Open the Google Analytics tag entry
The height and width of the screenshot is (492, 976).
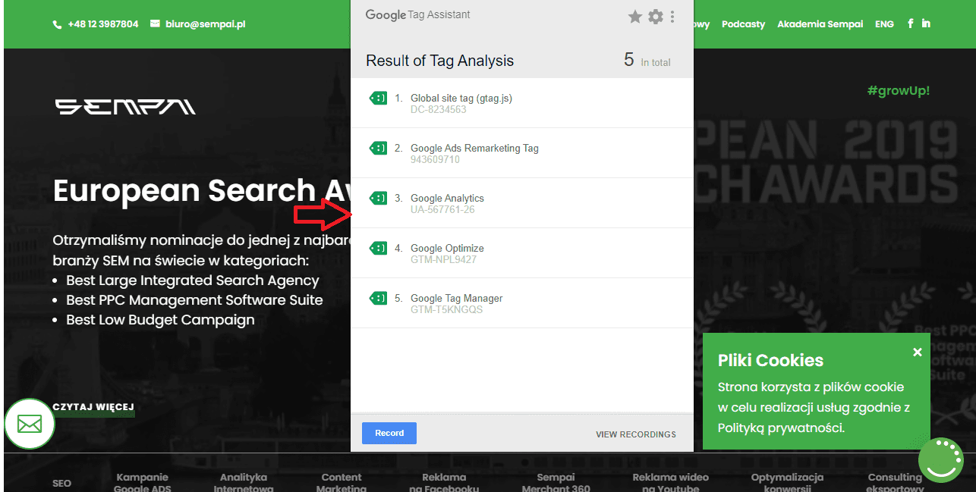(x=522, y=203)
